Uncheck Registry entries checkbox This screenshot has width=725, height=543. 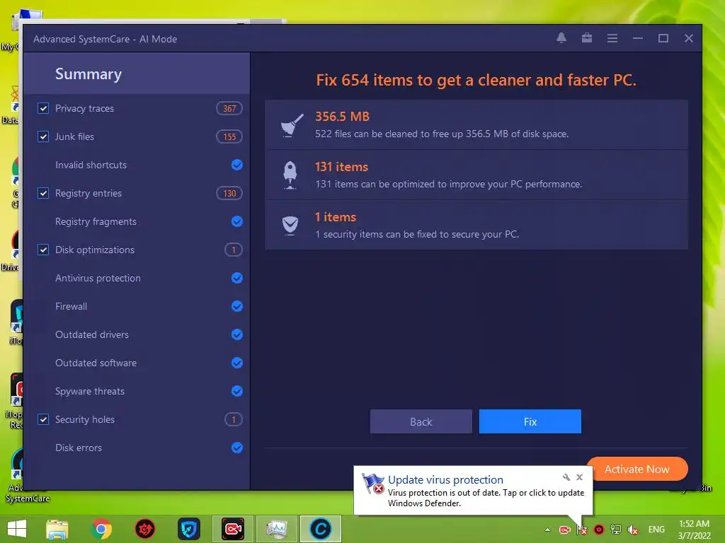tap(43, 193)
